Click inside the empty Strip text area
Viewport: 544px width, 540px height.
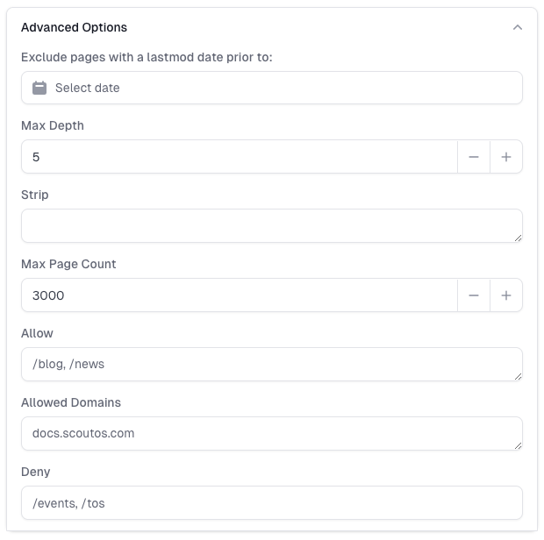263,225
